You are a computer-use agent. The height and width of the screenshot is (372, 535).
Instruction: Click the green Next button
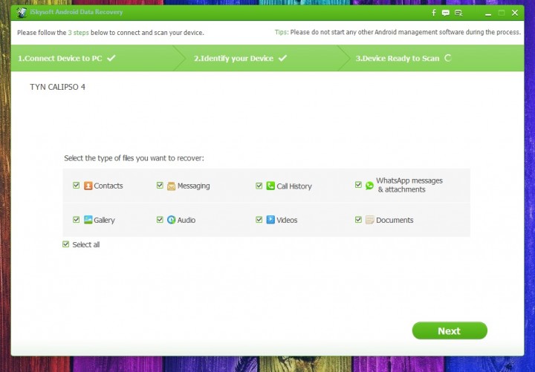point(450,330)
